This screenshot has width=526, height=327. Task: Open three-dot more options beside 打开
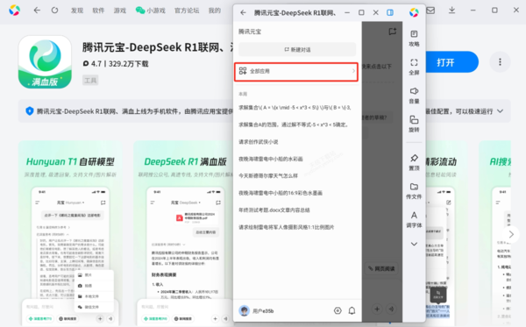click(500, 62)
